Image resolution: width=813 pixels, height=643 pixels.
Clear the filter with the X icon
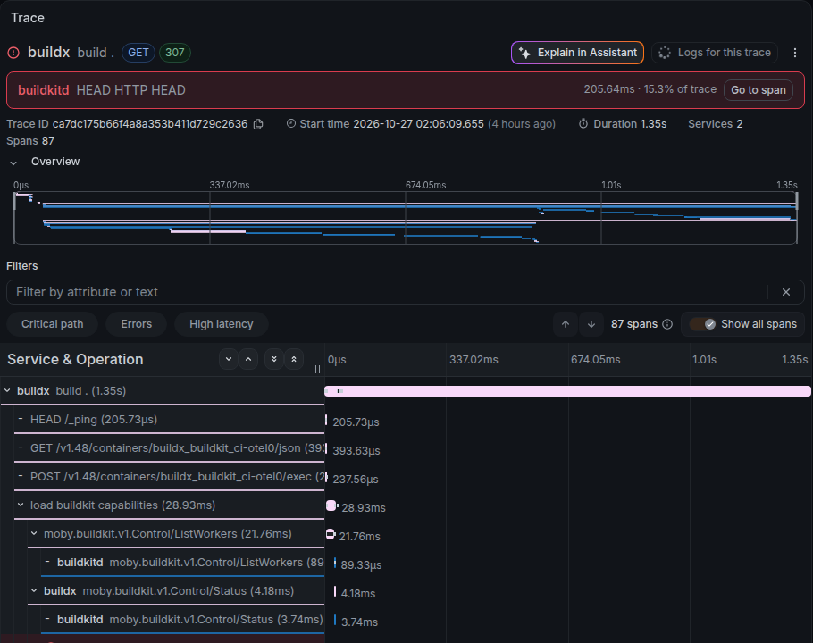coord(786,292)
